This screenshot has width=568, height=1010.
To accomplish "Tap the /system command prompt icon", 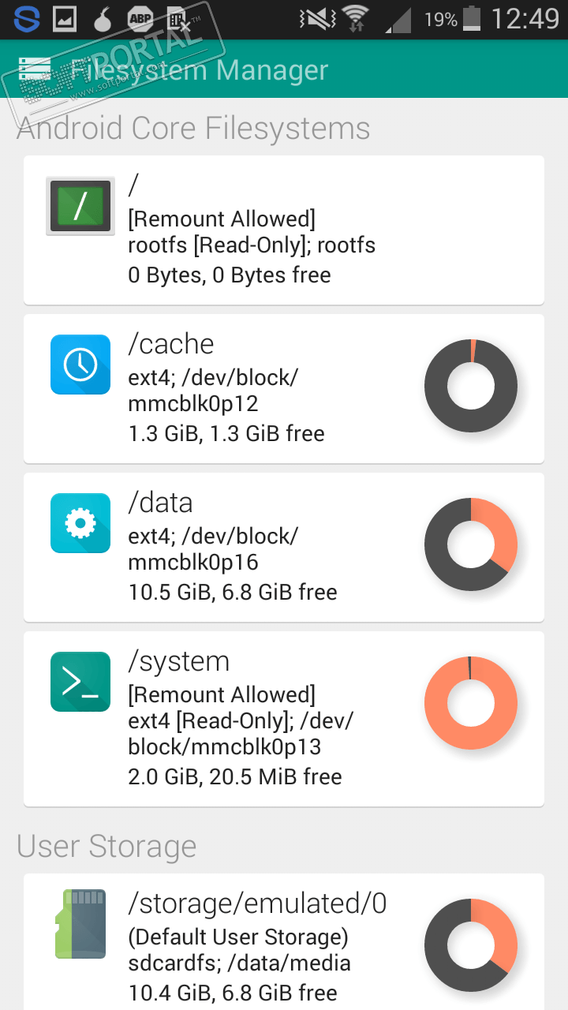I will coord(80,681).
